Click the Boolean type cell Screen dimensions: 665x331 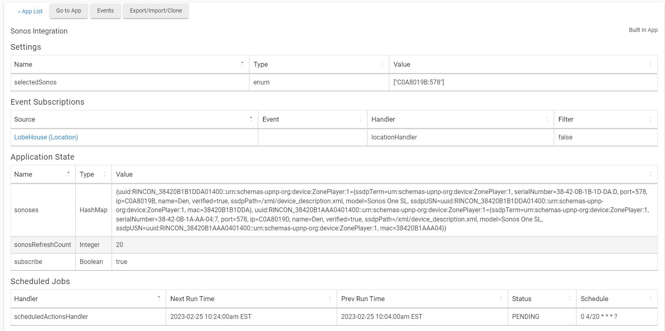click(x=93, y=261)
